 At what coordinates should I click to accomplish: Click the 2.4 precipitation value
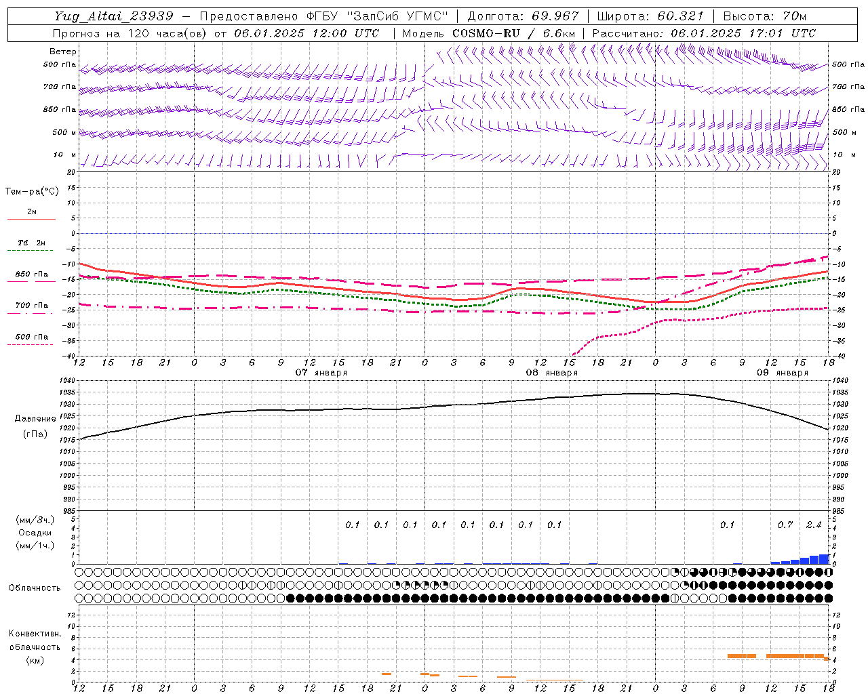point(814,525)
